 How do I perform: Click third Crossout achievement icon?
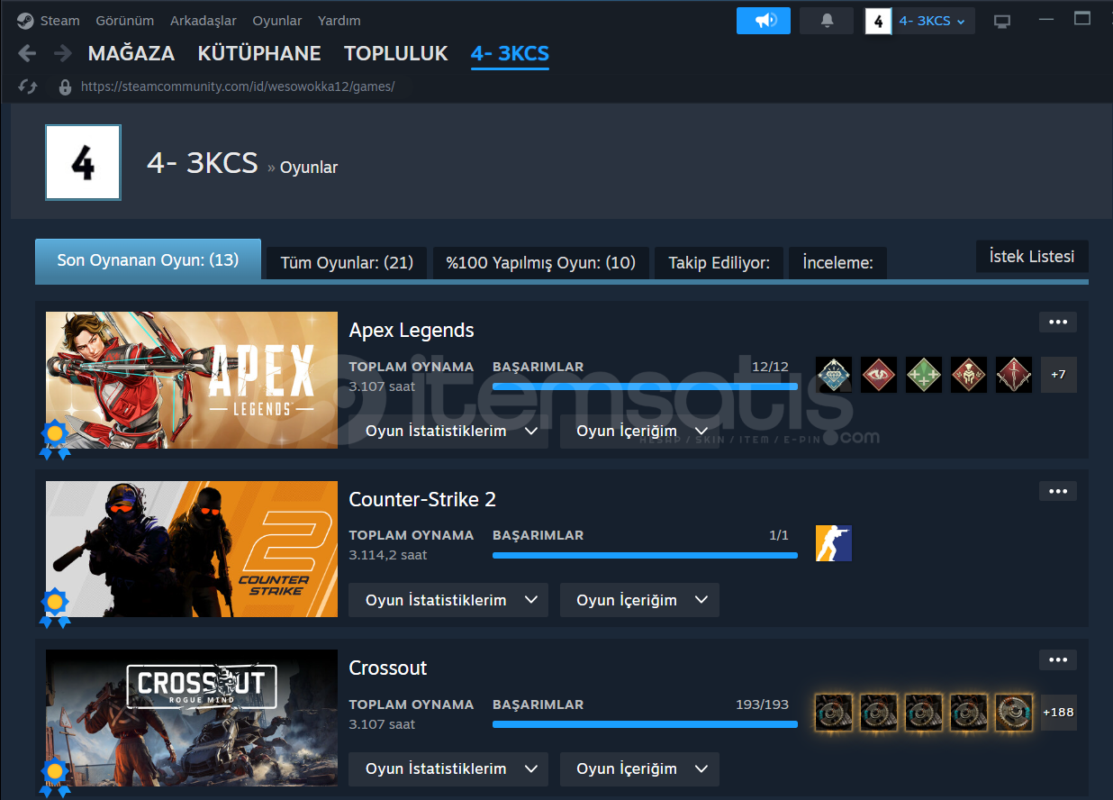pyautogui.click(x=924, y=712)
